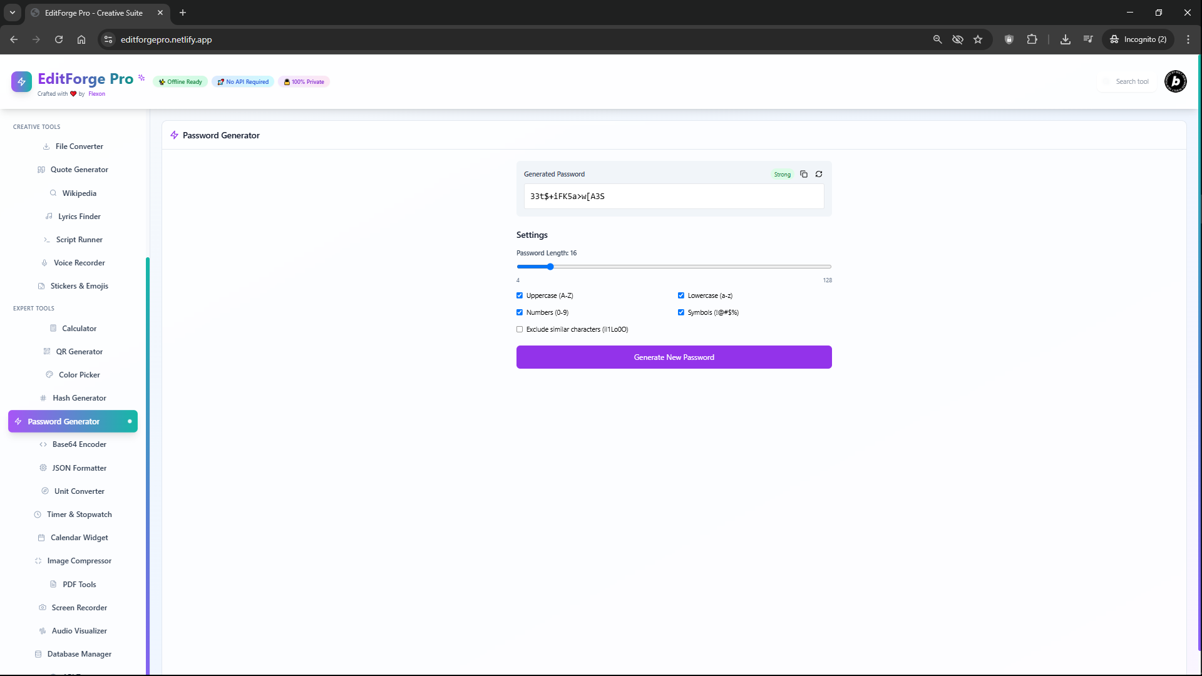This screenshot has width=1202, height=676.
Task: Bookmark this page with star icon
Action: coord(978,39)
